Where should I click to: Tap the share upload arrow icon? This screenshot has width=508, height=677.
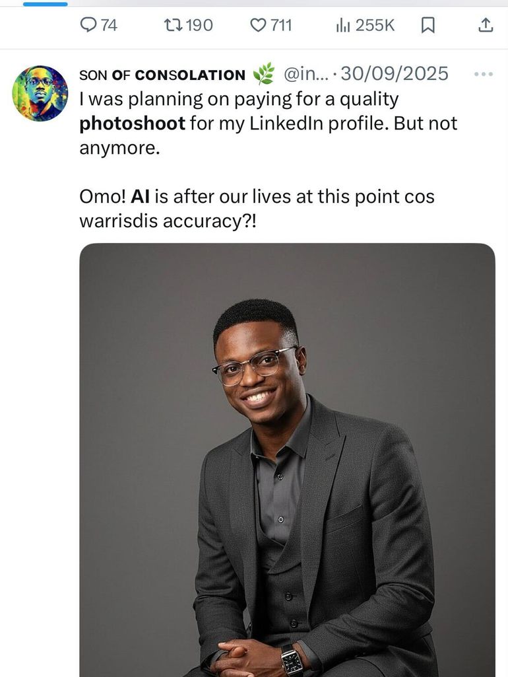coord(485,25)
